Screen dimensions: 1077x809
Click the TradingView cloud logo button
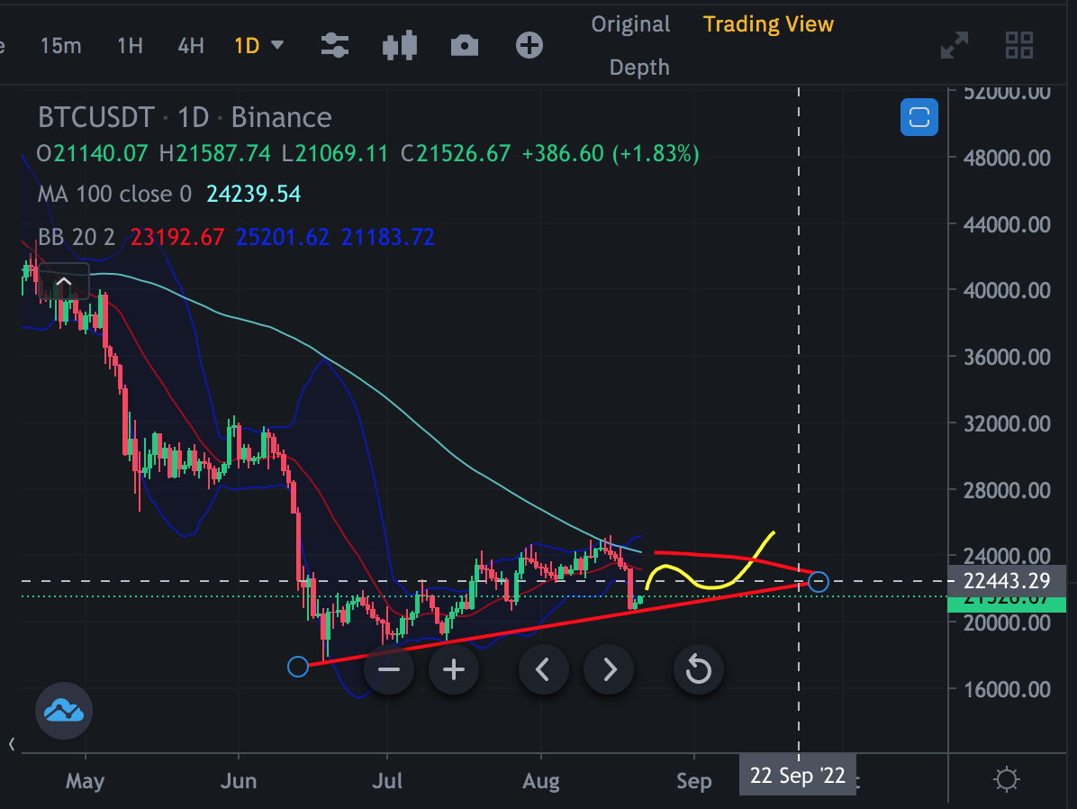tap(64, 711)
